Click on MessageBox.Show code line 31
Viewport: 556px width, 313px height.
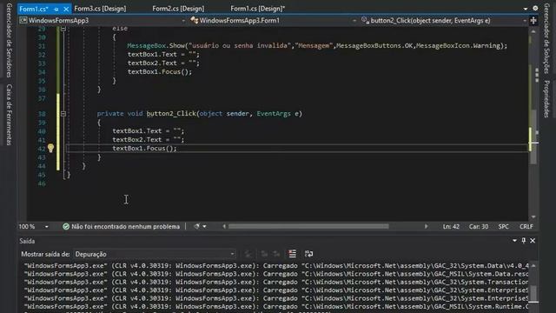coord(317,46)
